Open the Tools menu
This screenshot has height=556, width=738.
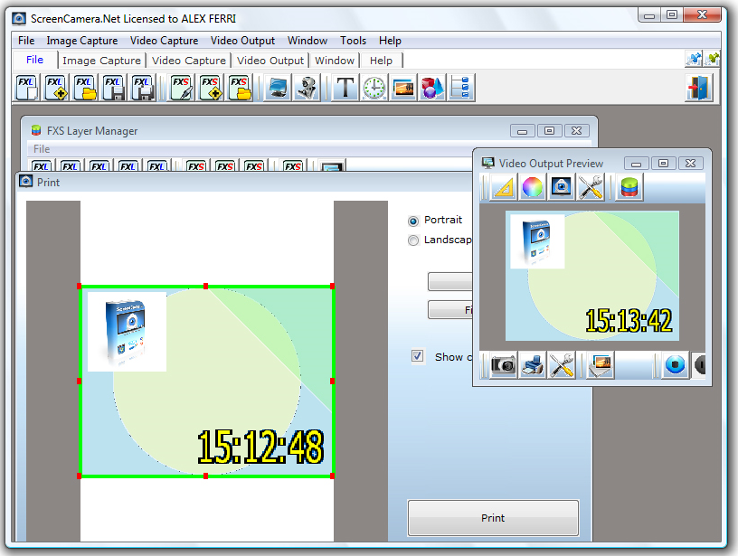tap(353, 41)
